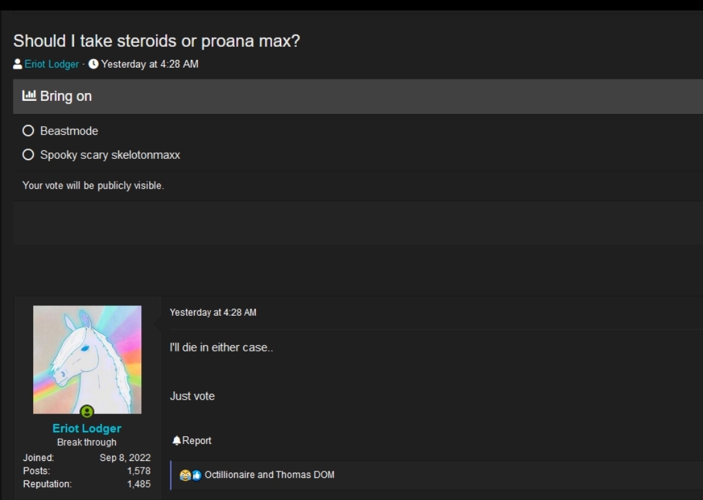Click the Joined label in user info
This screenshot has width=703, height=500.
coord(38,458)
